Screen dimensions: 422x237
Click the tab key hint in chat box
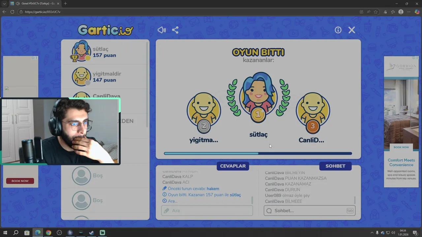click(x=350, y=211)
